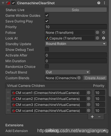Remove a virtual camera child with minus
Screen dimensions: 111x136
(x=99, y=117)
